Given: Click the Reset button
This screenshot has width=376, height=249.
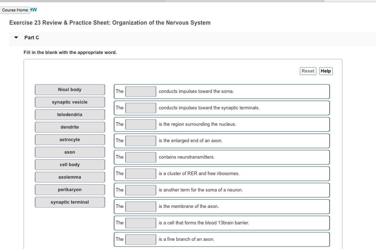Looking at the screenshot, I should (x=308, y=71).
